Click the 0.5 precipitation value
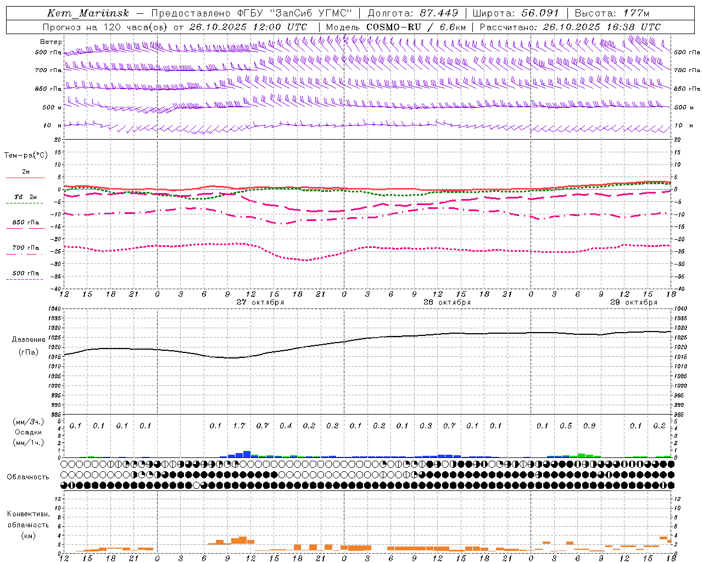Screen dimensions: 703x563 coord(566,426)
